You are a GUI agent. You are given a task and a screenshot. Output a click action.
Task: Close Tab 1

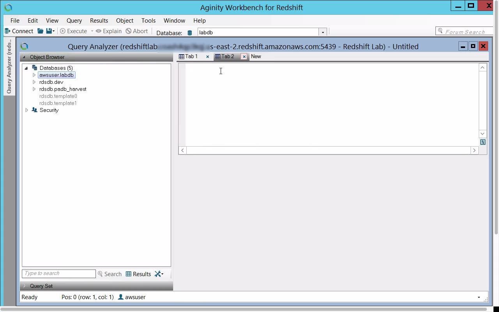pyautogui.click(x=207, y=57)
